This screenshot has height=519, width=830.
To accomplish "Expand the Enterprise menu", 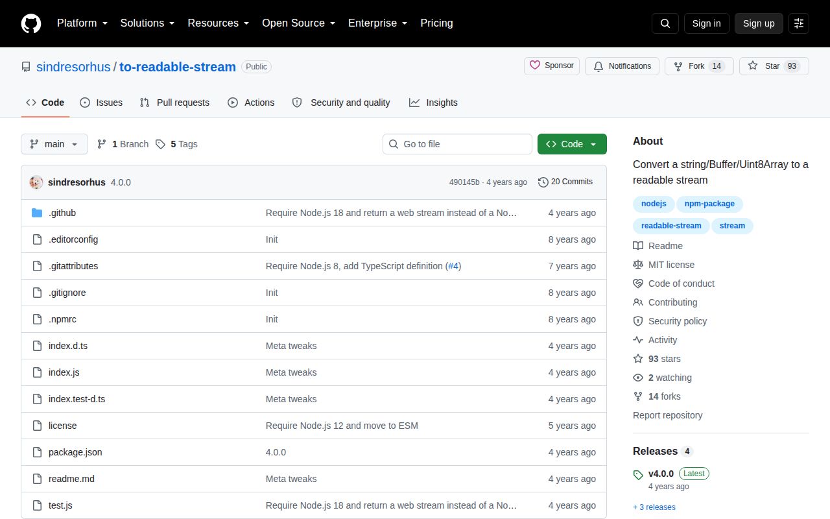I will tap(377, 23).
